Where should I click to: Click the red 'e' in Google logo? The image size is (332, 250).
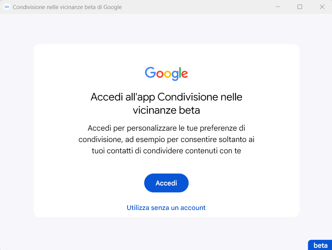(185, 74)
